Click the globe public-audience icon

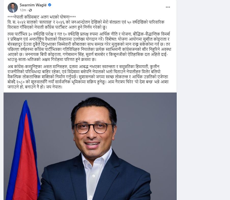30,10
